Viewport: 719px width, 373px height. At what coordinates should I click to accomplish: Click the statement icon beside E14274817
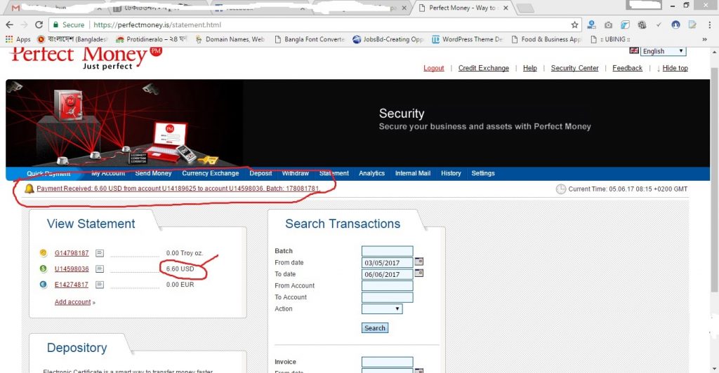point(100,285)
